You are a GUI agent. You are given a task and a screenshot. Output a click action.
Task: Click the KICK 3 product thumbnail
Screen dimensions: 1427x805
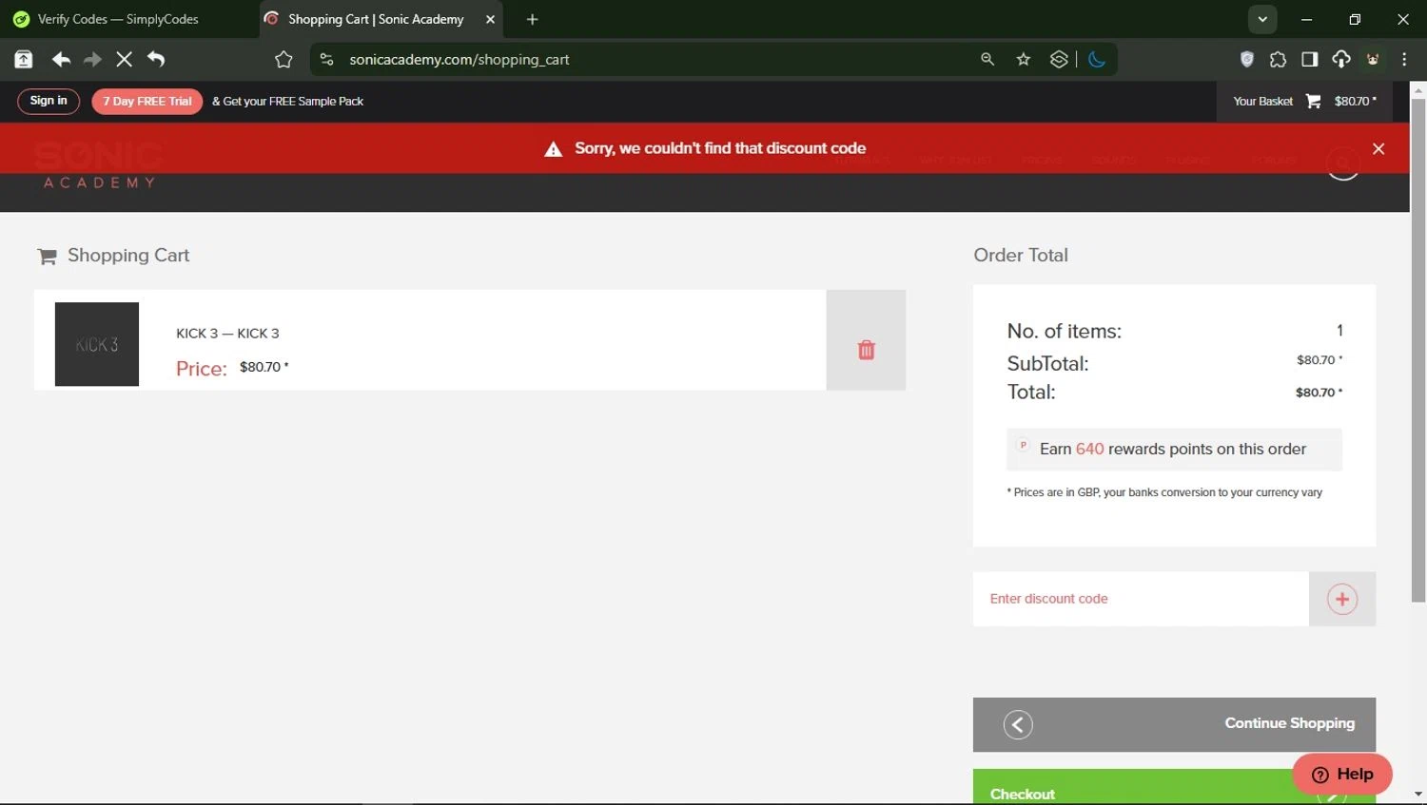[97, 344]
